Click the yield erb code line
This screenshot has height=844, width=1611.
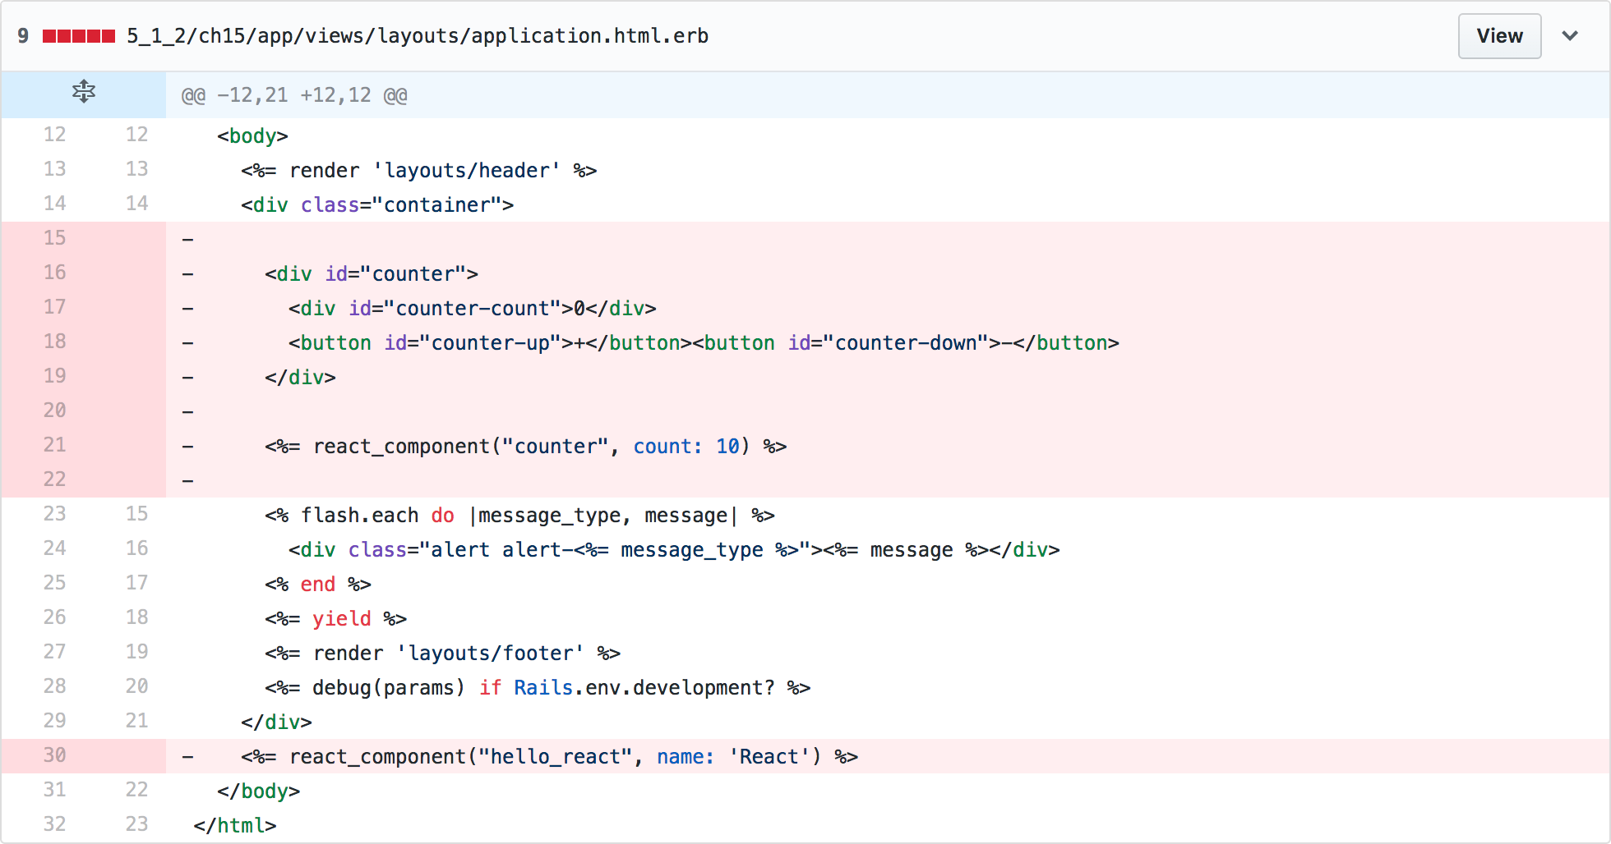(x=336, y=619)
